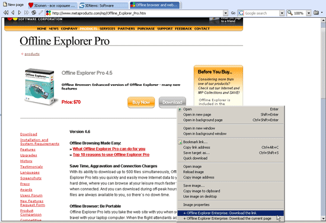Click the vertical scrollbar down arrow
Image resolution: width=326 pixels, height=223 pixels.
click(323, 218)
